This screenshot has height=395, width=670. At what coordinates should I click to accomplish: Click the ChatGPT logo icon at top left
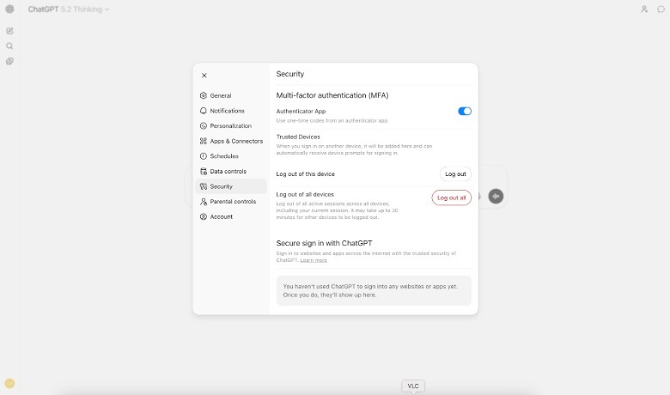coord(9,9)
